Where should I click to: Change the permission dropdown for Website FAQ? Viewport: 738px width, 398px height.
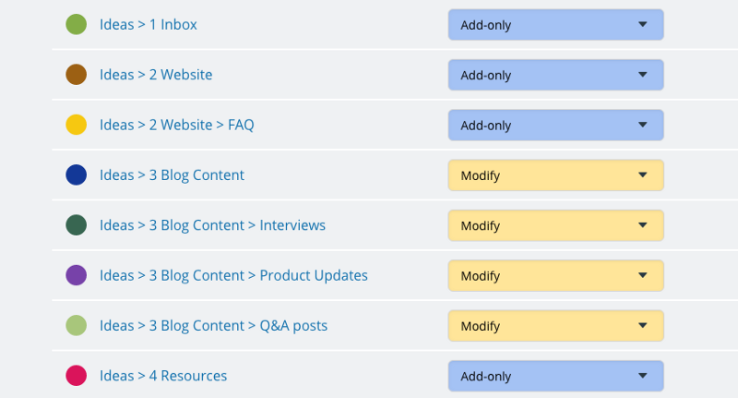(x=556, y=125)
